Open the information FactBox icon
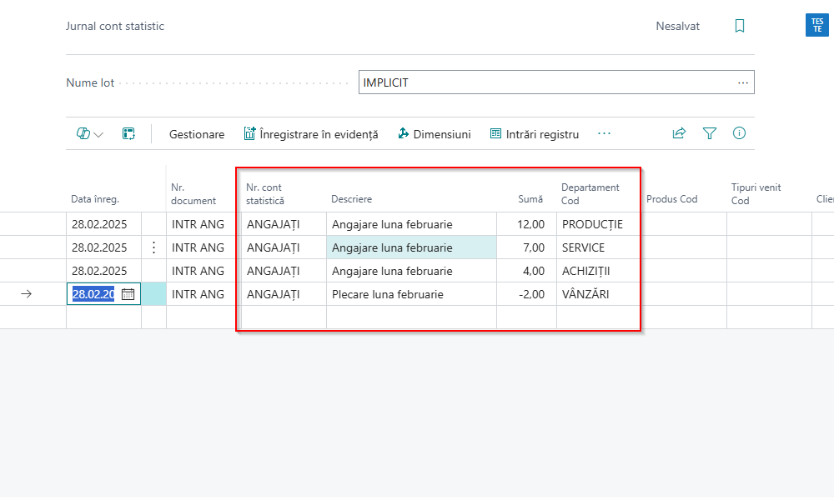 [x=739, y=133]
